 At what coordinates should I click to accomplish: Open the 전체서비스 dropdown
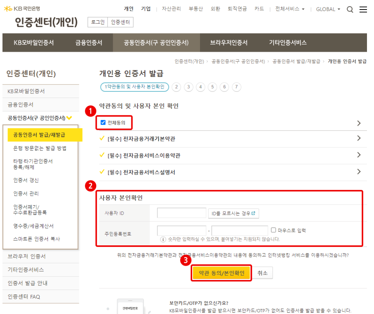[290, 9]
